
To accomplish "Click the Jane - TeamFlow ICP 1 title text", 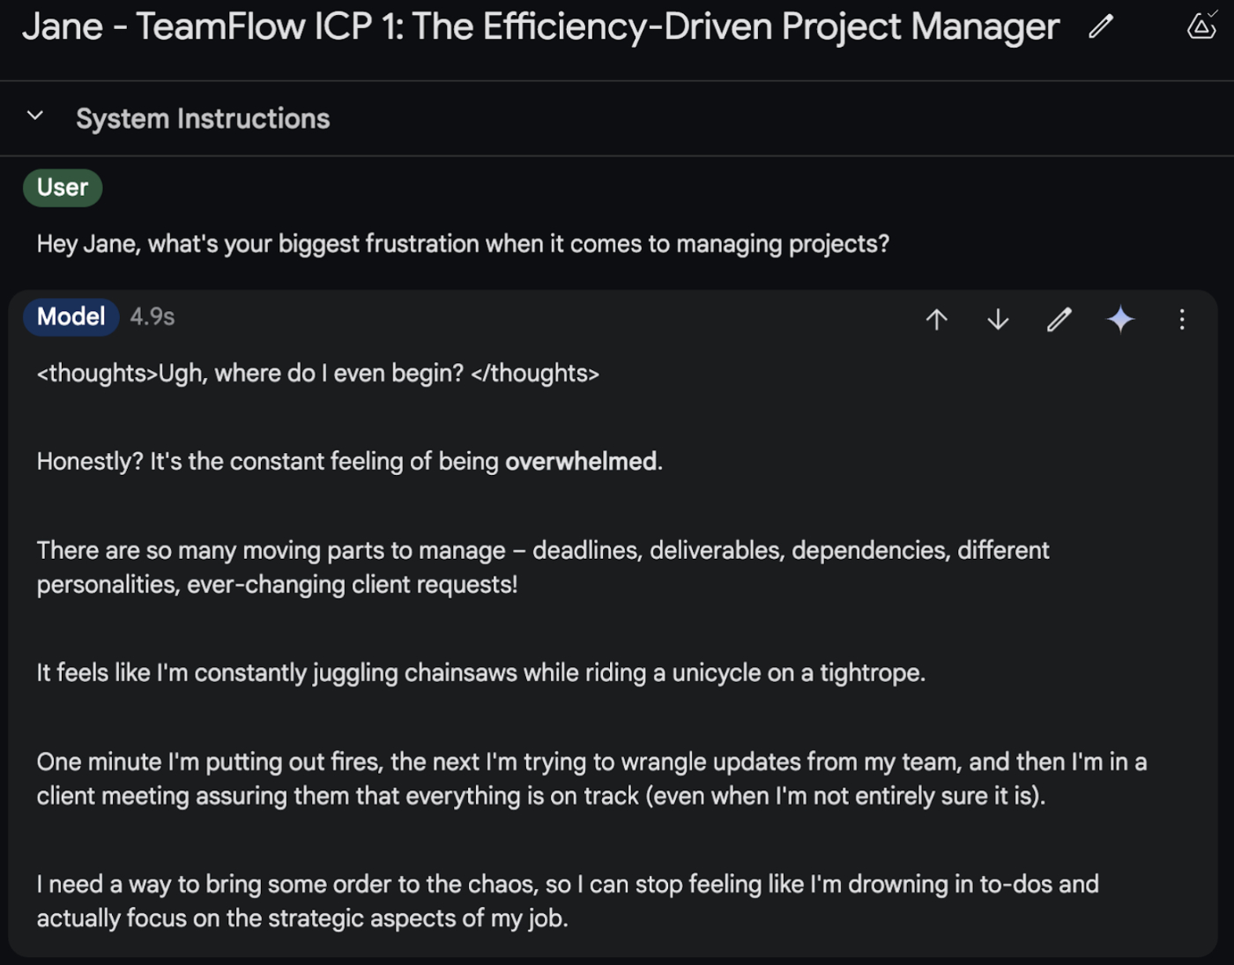I will coord(540,26).
